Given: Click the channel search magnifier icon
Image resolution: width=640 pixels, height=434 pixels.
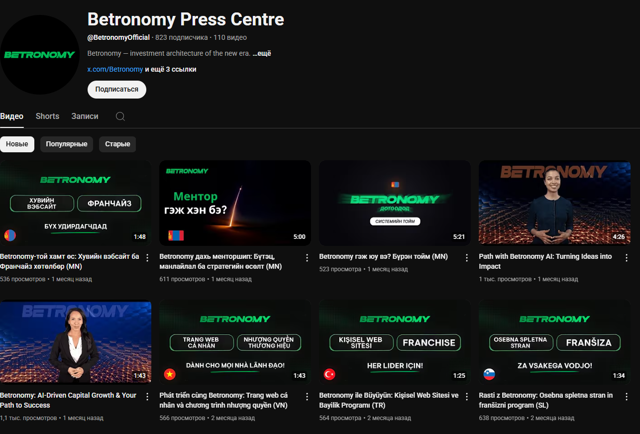Looking at the screenshot, I should [x=120, y=116].
